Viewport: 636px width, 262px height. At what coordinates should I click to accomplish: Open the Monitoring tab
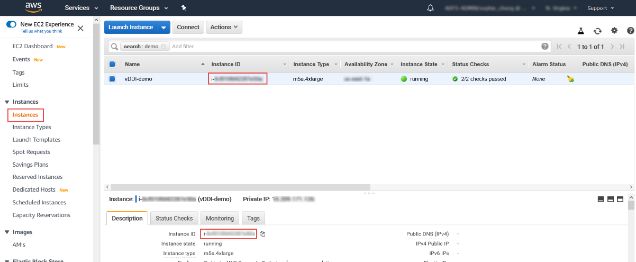pos(220,218)
